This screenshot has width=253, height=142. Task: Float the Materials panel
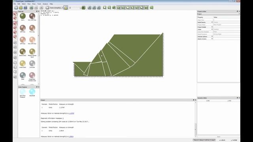pos(37,11)
